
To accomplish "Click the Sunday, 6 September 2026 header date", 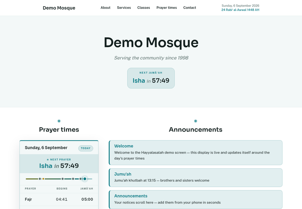I will pyautogui.click(x=241, y=6).
